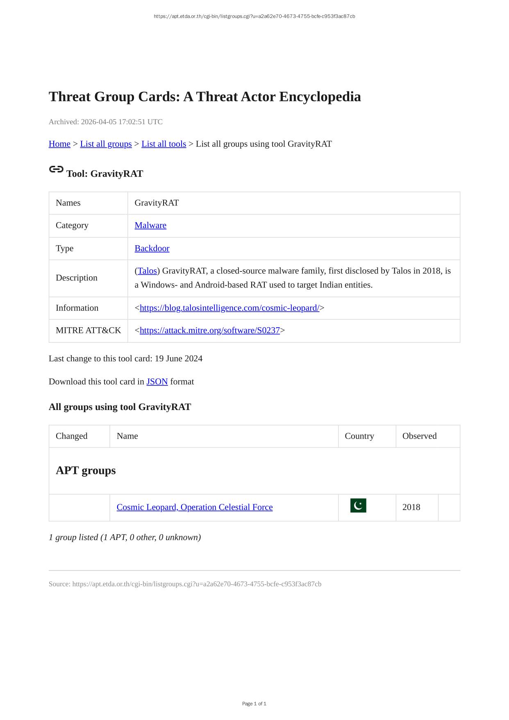The height and width of the screenshot is (720, 509).
Task: Go to the Home breadcrumb link
Action: point(59,144)
